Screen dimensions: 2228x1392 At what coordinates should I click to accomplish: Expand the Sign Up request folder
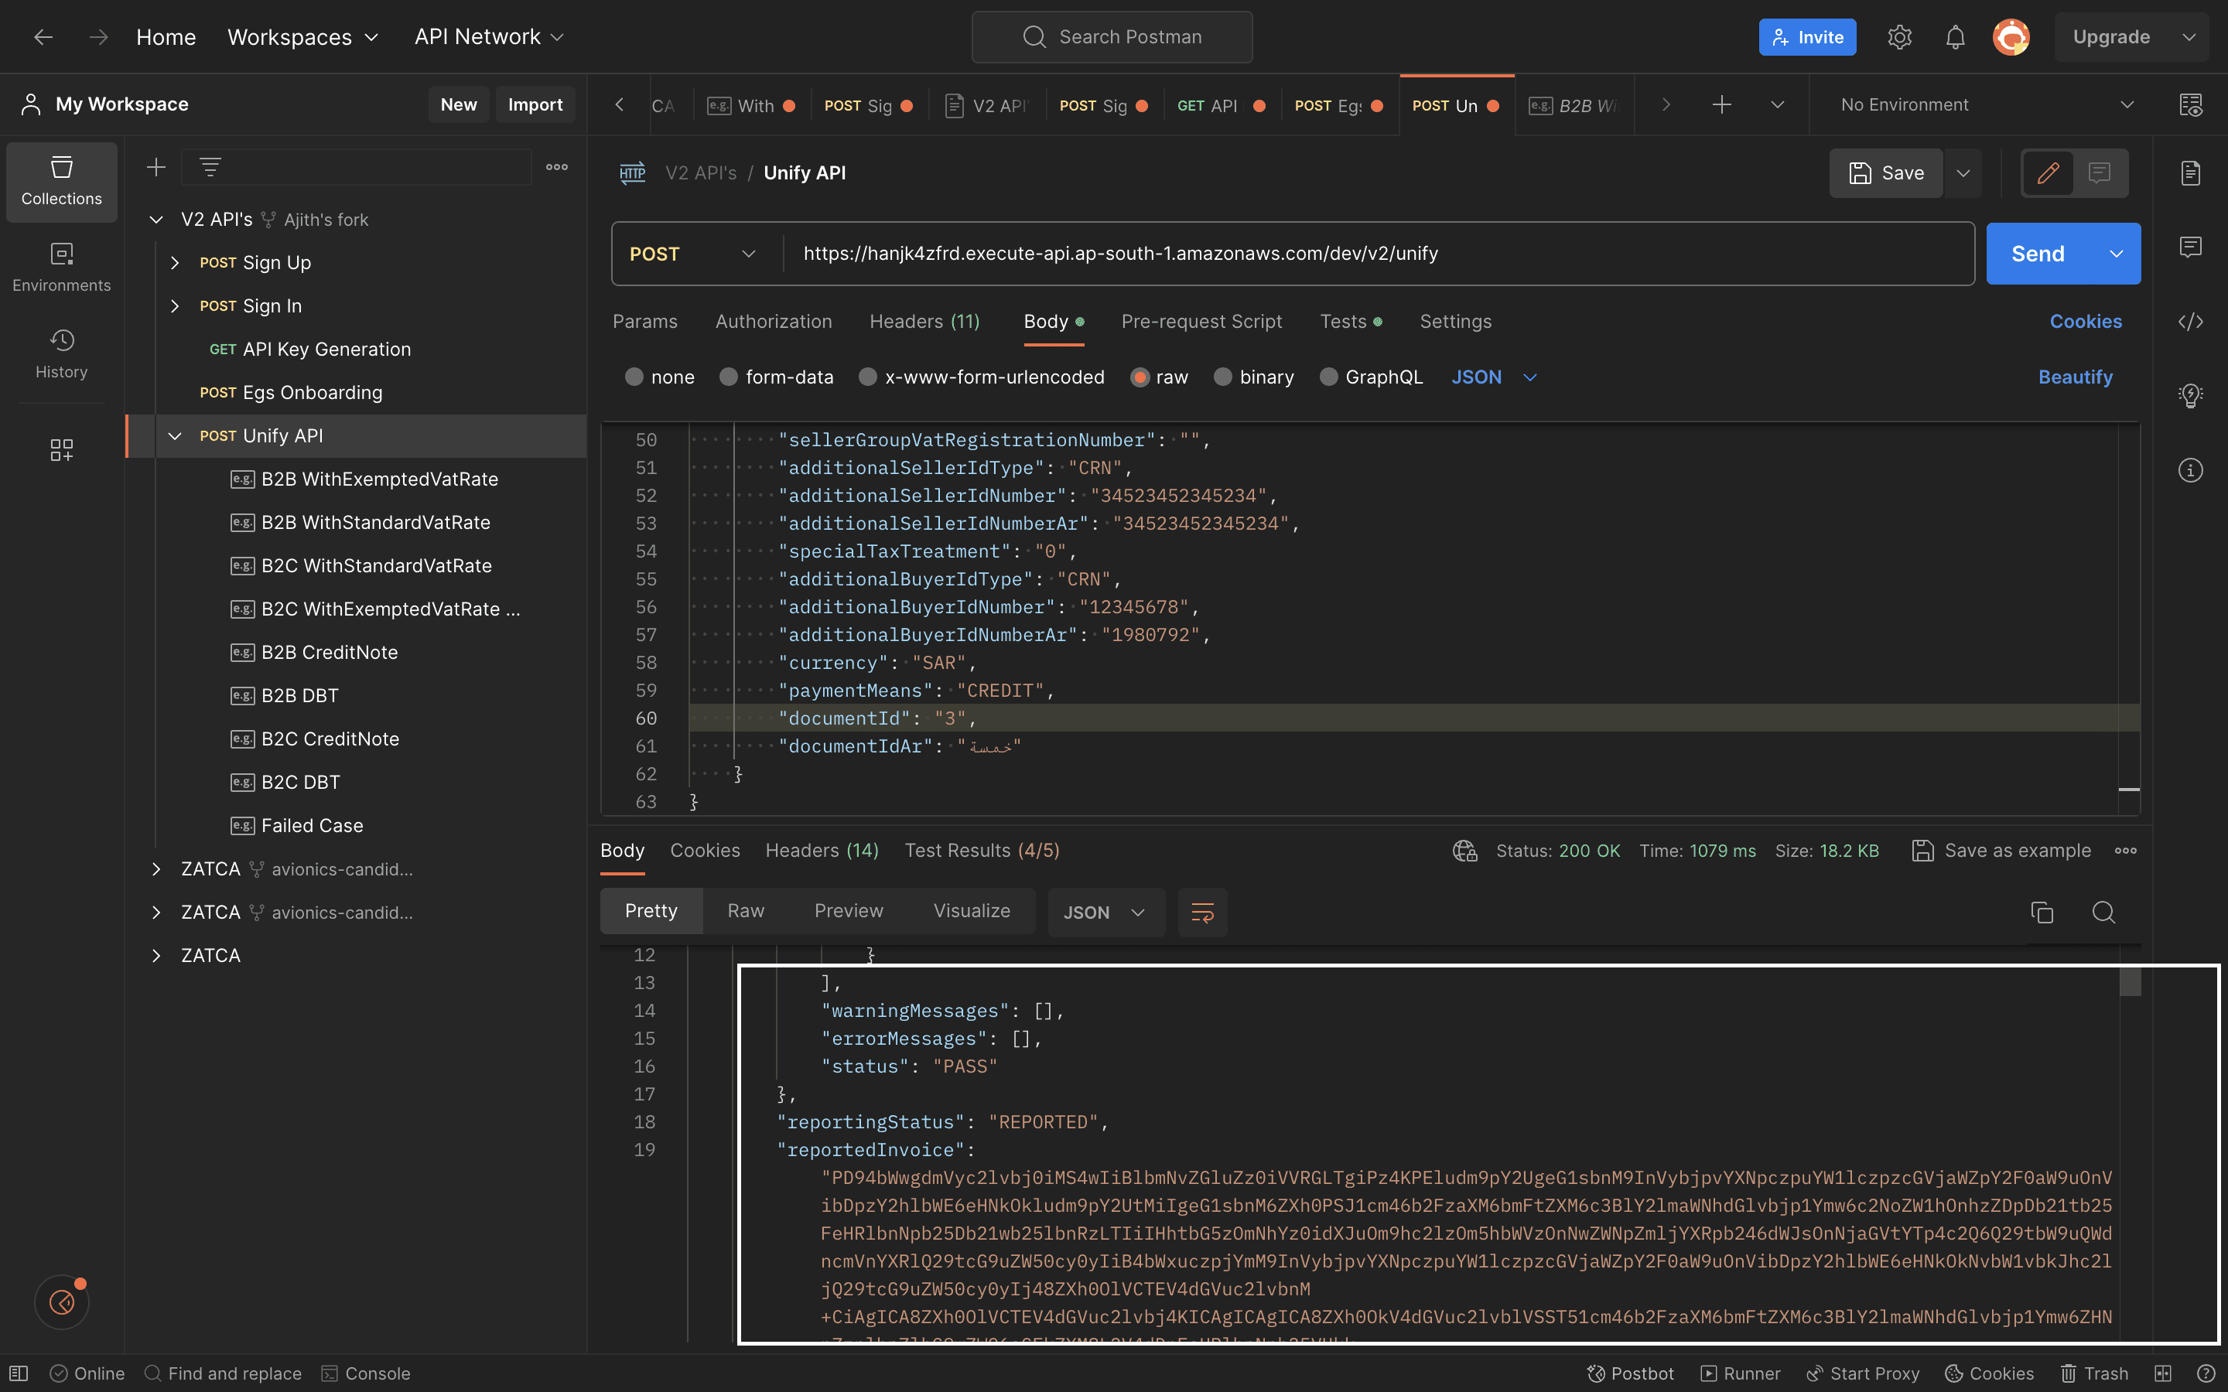175,262
